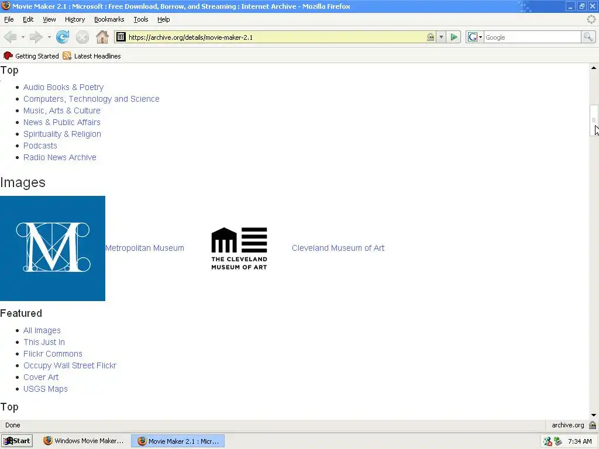The image size is (599, 449).
Task: Click the Latest Headlines RSS feed icon
Action: tap(67, 56)
